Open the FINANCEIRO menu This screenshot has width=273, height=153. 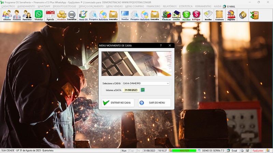click(153, 6)
